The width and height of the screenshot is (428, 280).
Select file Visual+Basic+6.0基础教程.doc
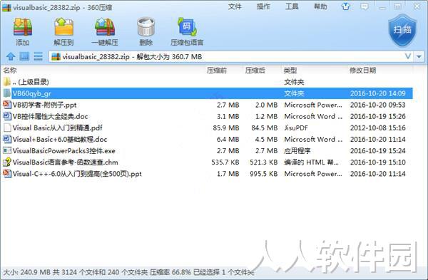coord(60,140)
